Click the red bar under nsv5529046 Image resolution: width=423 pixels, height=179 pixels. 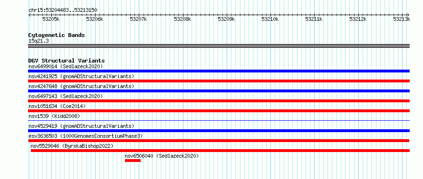[x=220, y=151]
